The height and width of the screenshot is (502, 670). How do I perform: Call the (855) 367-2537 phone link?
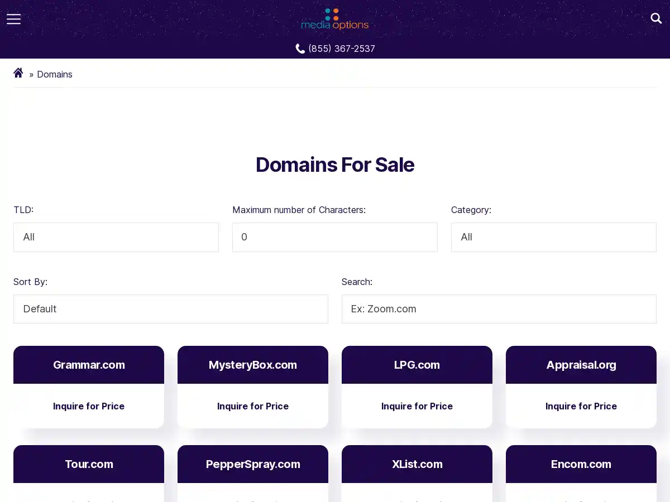[341, 49]
